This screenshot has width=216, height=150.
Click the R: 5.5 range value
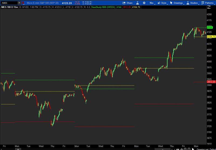pos(87,7)
